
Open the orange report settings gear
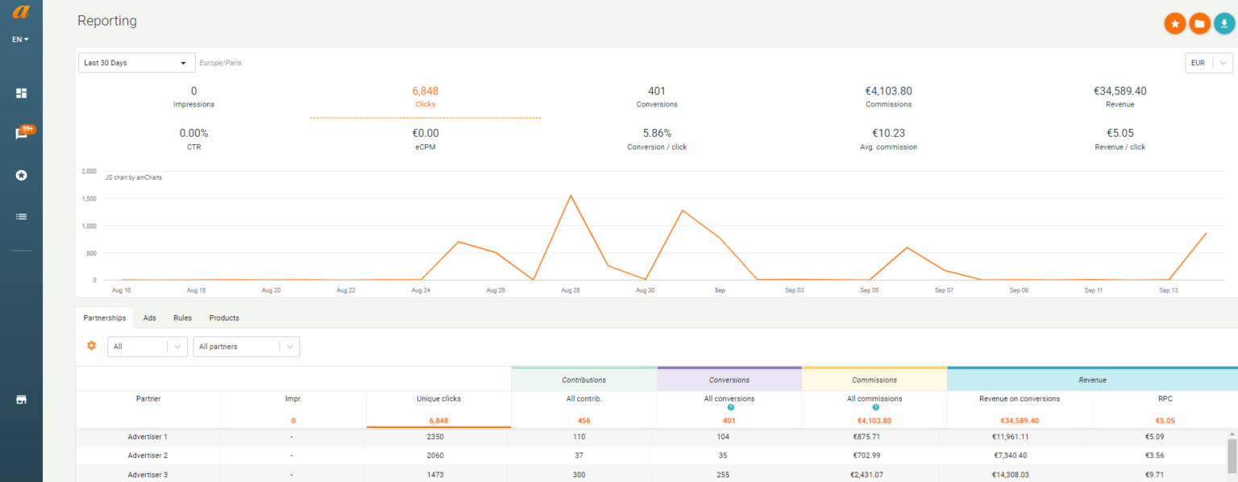91,346
